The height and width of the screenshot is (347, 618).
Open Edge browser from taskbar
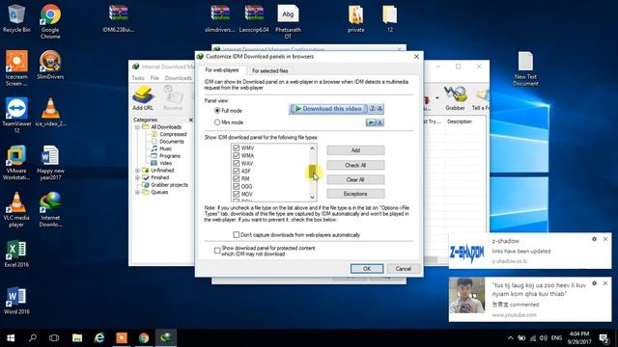tap(99, 337)
